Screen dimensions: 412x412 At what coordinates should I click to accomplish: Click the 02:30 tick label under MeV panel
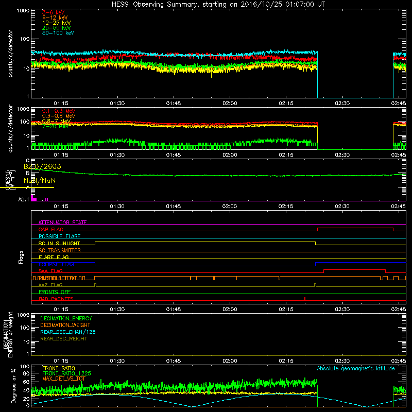[342, 155]
